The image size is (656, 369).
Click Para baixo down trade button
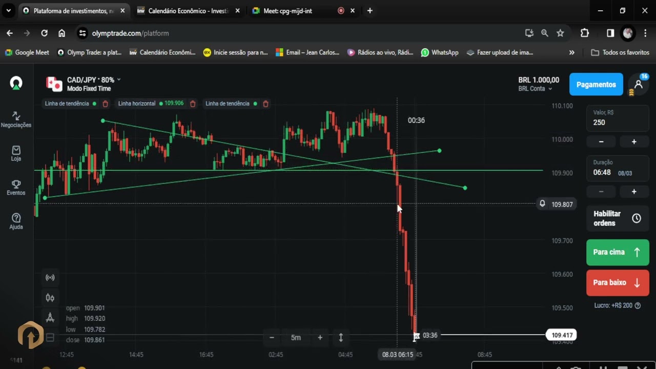[x=618, y=282]
